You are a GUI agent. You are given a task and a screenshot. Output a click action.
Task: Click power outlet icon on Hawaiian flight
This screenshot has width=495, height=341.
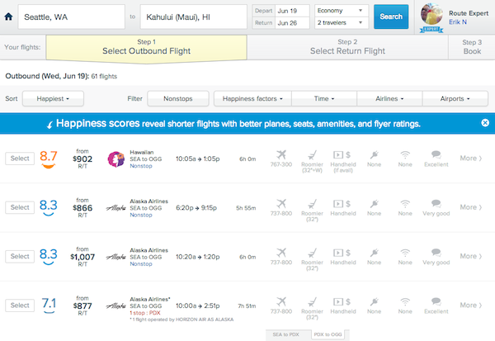pos(374,155)
